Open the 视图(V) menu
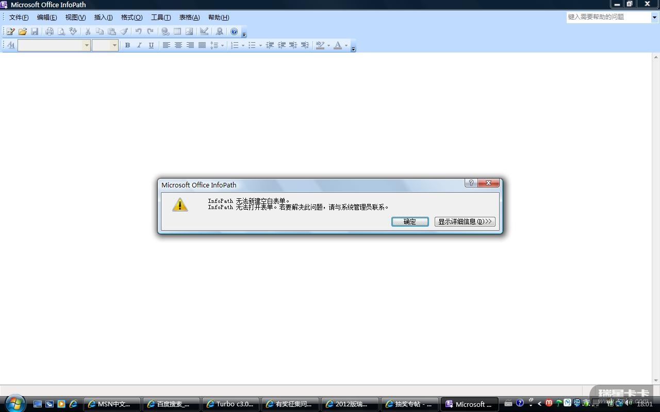This screenshot has height=412, width=660. click(75, 18)
